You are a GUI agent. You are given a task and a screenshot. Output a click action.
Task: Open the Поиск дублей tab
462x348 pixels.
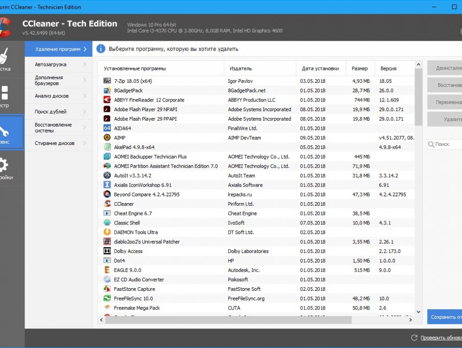(x=59, y=112)
